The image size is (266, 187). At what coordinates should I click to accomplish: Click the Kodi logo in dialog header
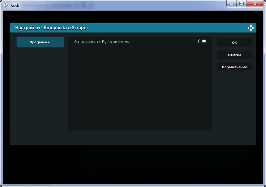point(250,28)
